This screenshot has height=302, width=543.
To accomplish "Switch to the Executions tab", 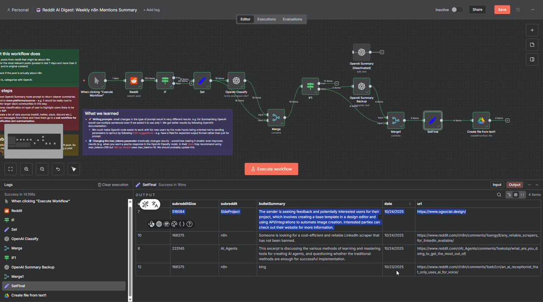I will point(266,19).
